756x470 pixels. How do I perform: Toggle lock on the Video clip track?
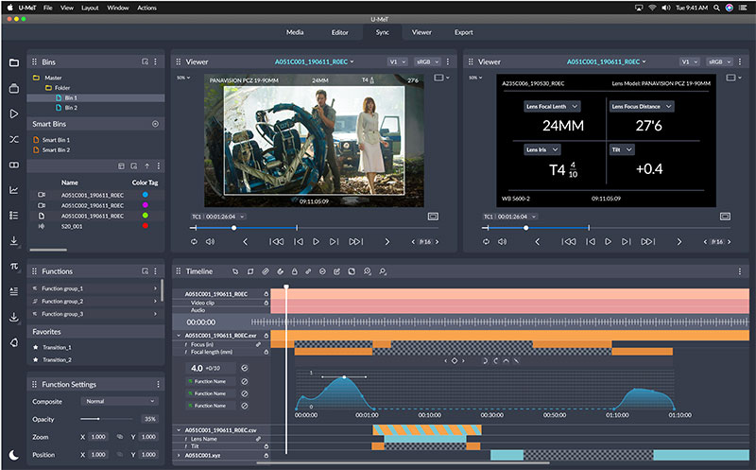(x=266, y=303)
